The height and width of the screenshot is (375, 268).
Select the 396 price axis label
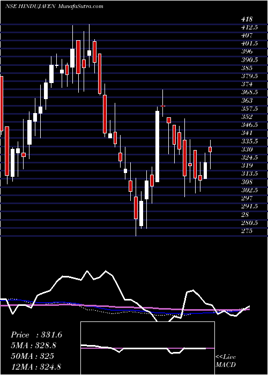247,52
